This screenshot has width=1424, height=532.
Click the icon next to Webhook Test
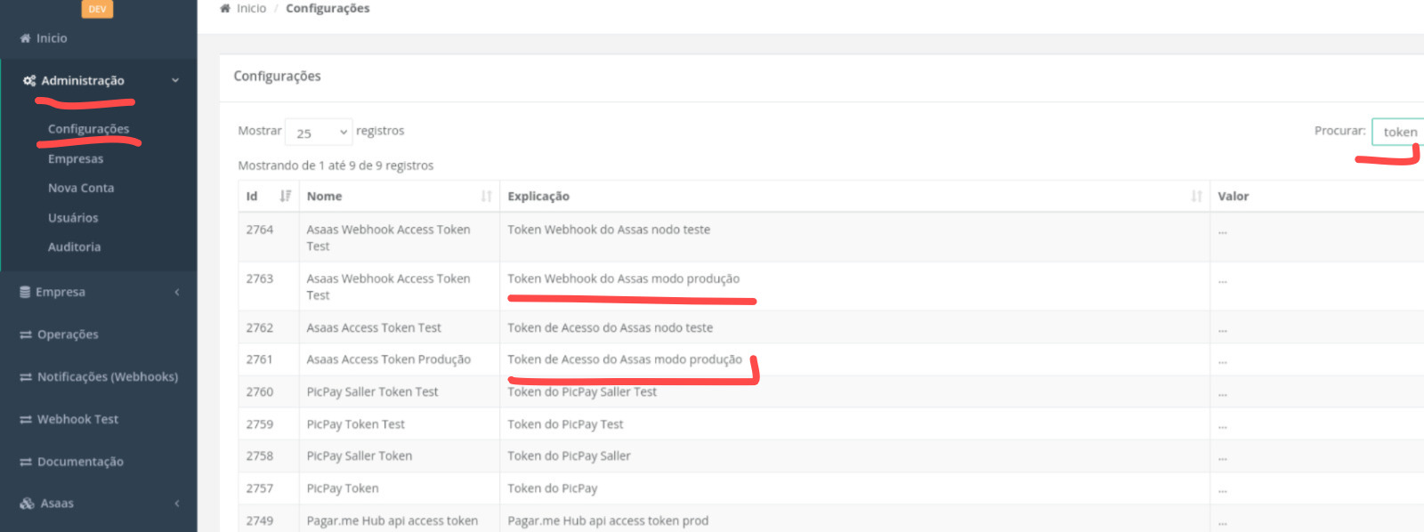point(26,420)
